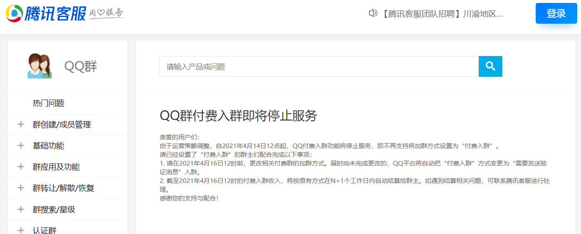Click the speaker announcement icon

click(373, 13)
